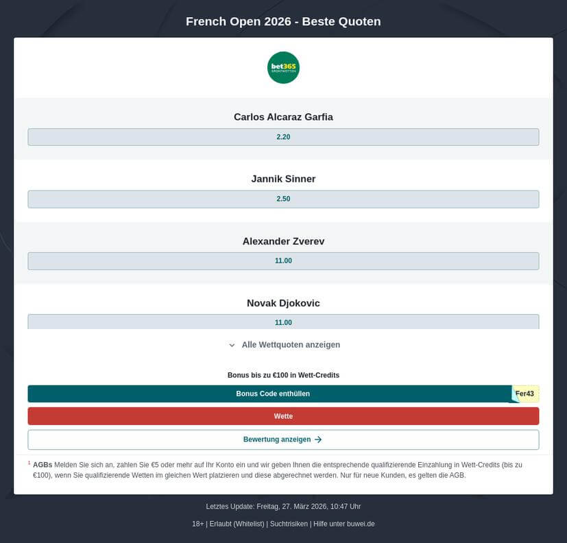Select Carlos Alcaraz Garfia odds 2.20
567x543 pixels.
(x=283, y=137)
